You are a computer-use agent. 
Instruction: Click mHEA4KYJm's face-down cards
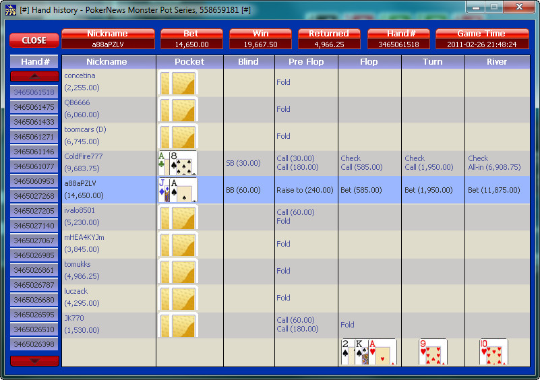click(x=178, y=244)
